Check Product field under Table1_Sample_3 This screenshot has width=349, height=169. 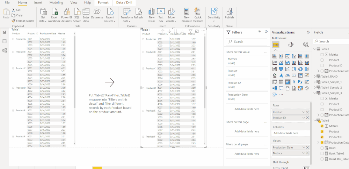point(322,104)
